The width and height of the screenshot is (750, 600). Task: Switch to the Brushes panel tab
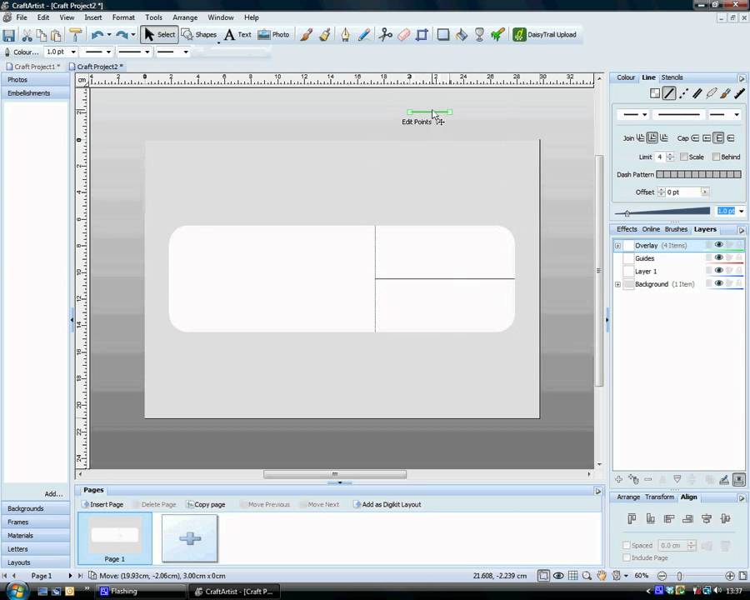(x=676, y=229)
